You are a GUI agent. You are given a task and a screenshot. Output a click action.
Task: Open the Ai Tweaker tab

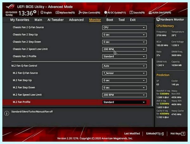[55, 20]
